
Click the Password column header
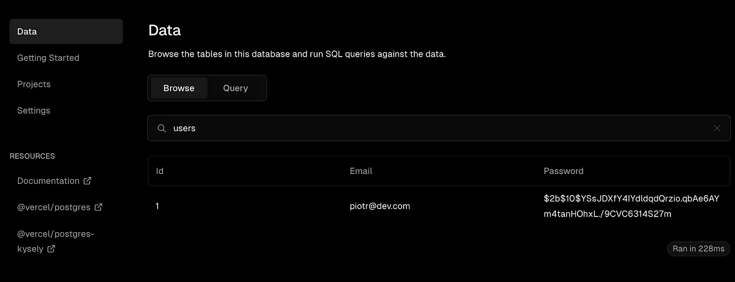(563, 171)
